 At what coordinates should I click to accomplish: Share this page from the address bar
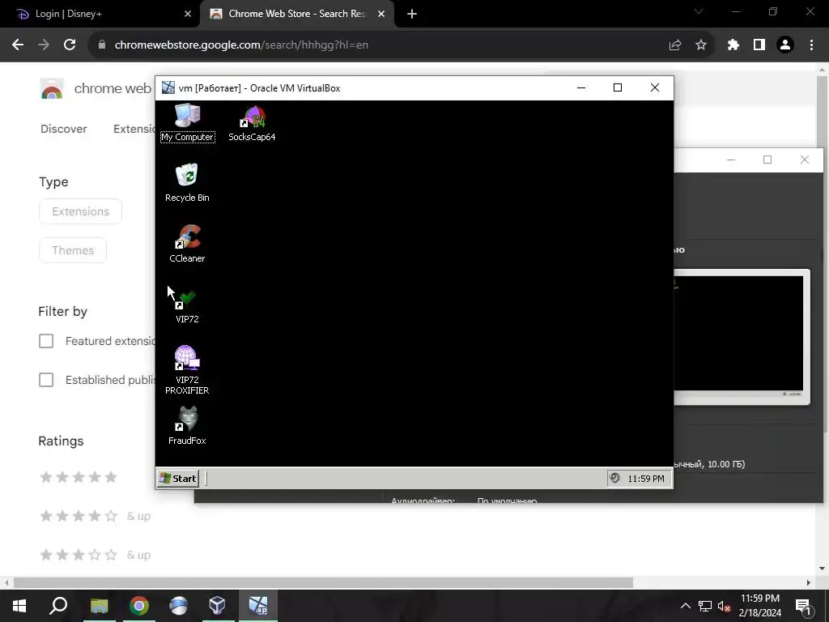click(x=675, y=45)
